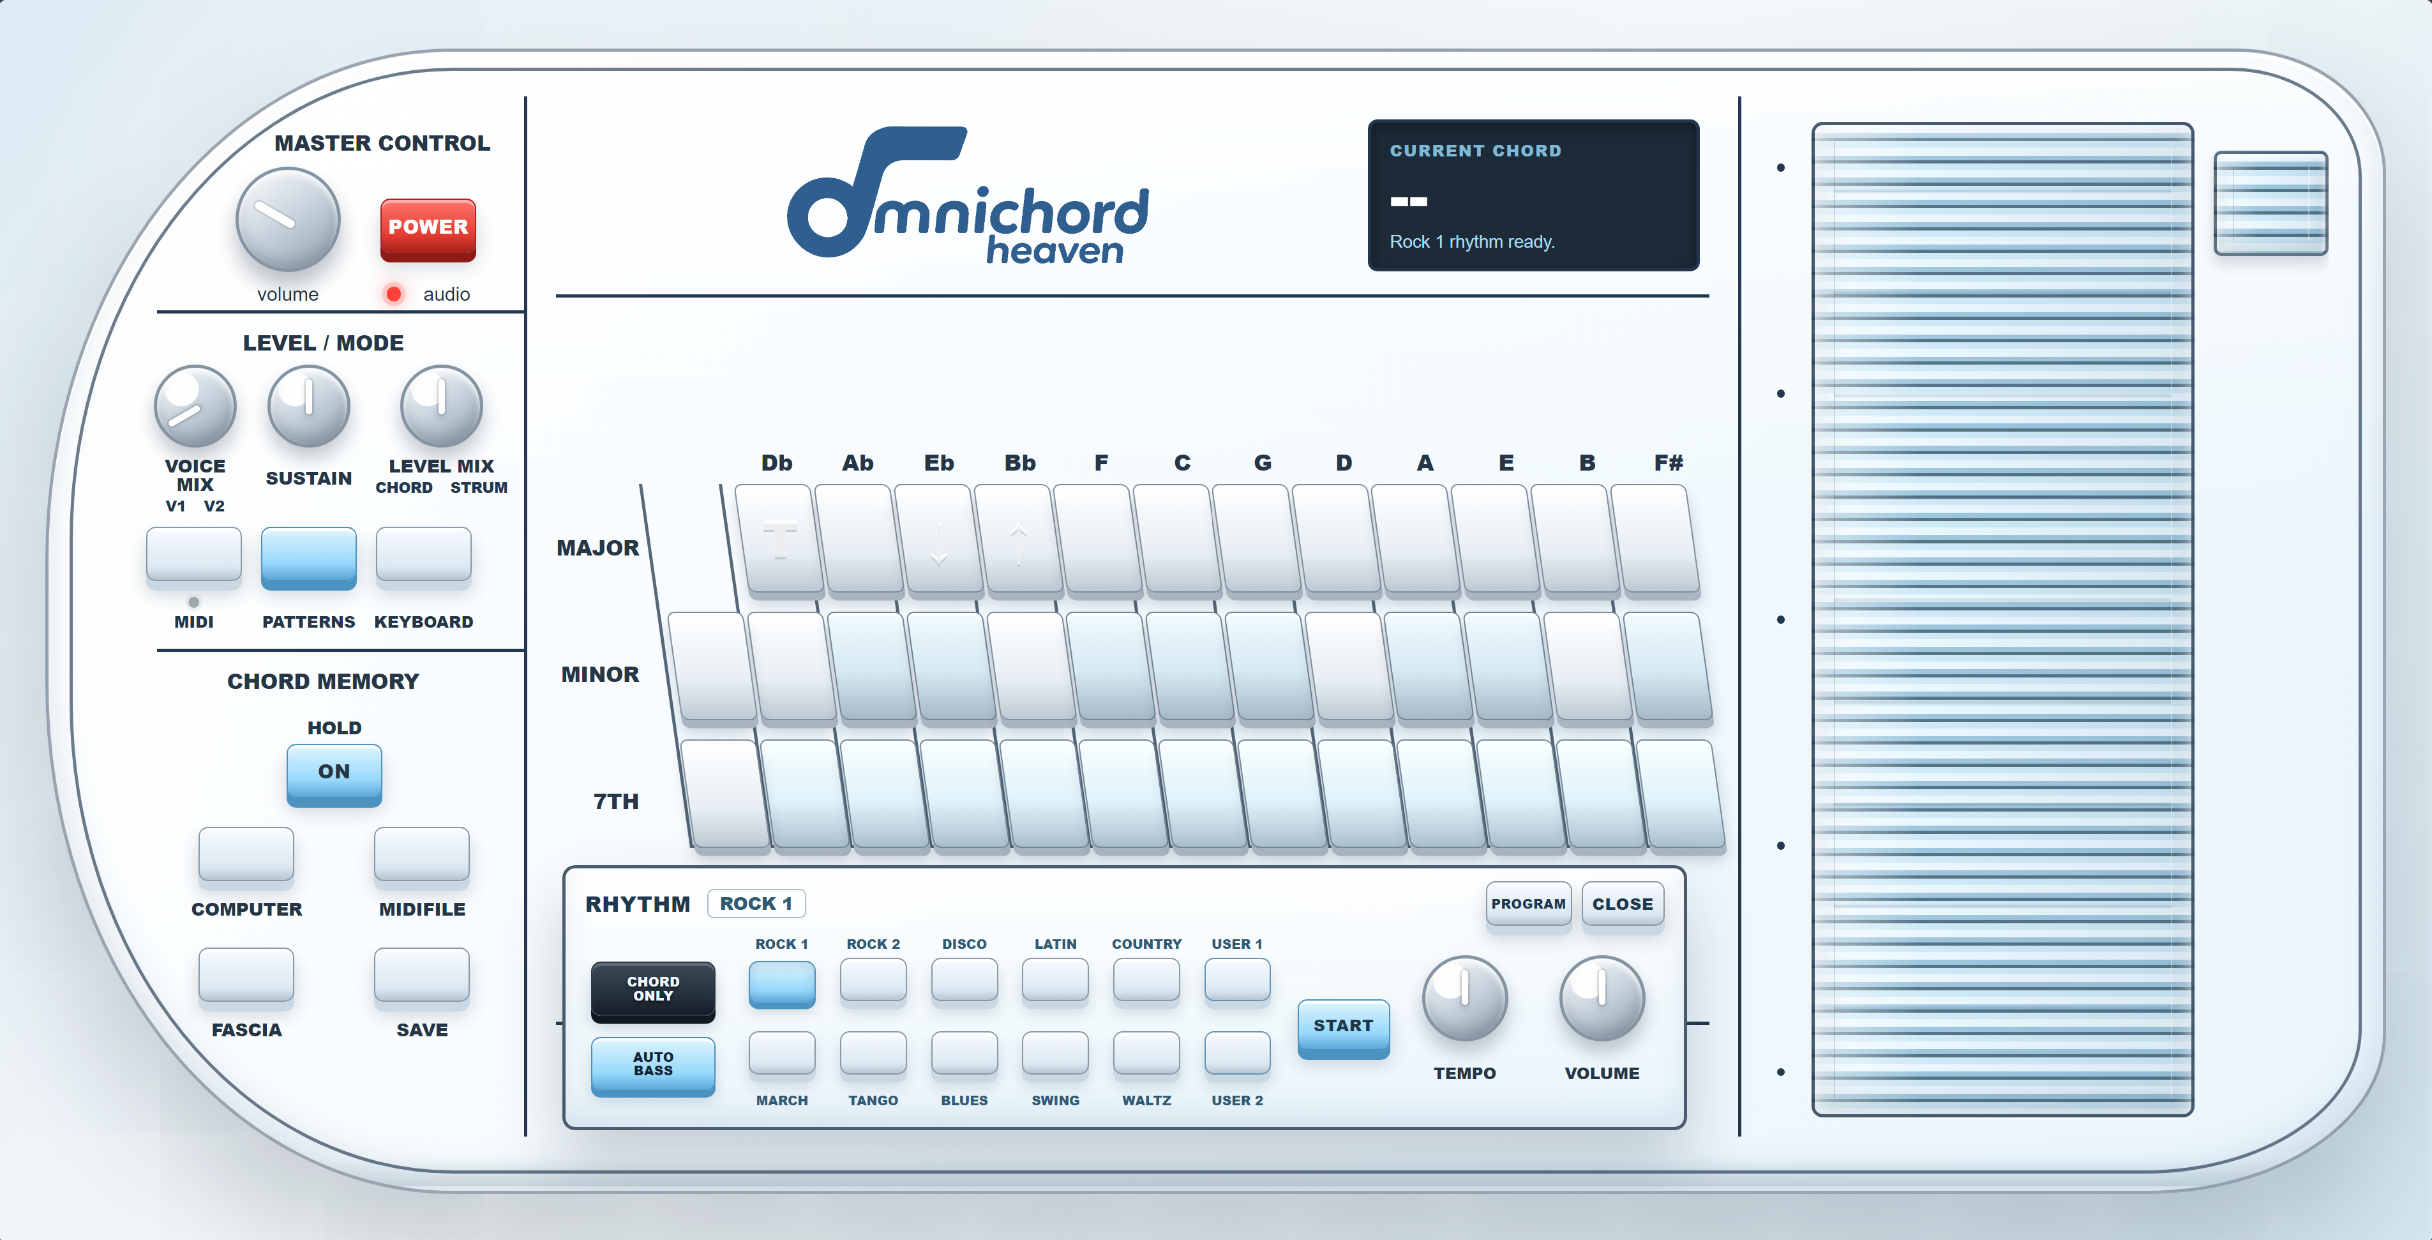Viewport: 2432px width, 1240px height.
Task: Strum the large strumplate
Action: pos(2002,619)
